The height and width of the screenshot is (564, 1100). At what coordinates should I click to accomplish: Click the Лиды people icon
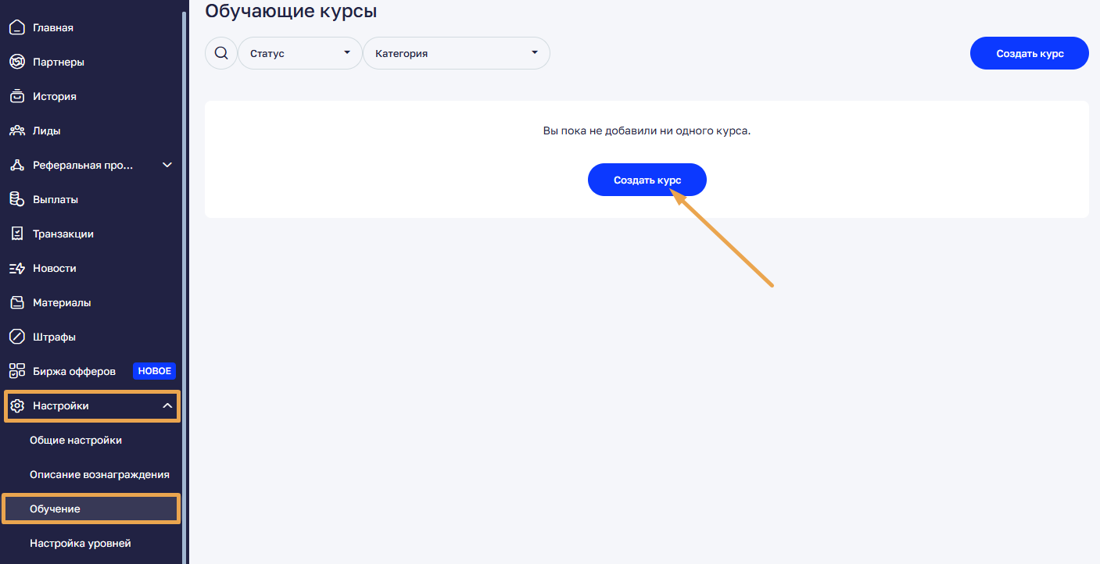17,131
